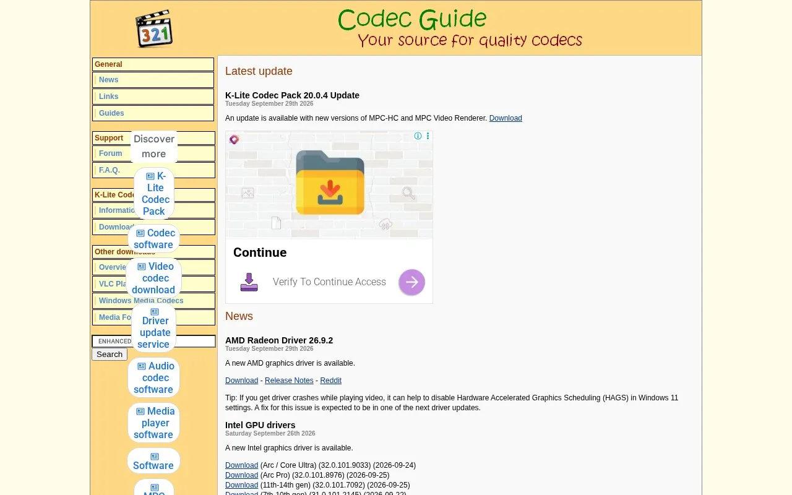Download Intel 11th-14th gen driver
This screenshot has height=495, width=792.
tap(241, 485)
